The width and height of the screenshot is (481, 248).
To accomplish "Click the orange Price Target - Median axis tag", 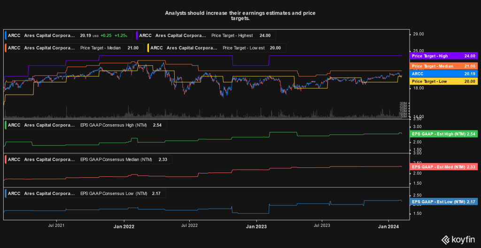I will [441, 65].
